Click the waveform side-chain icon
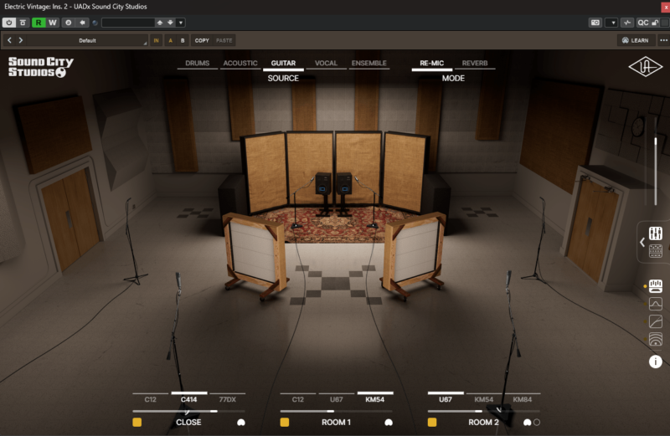Image resolution: width=670 pixels, height=436 pixels. [626, 23]
